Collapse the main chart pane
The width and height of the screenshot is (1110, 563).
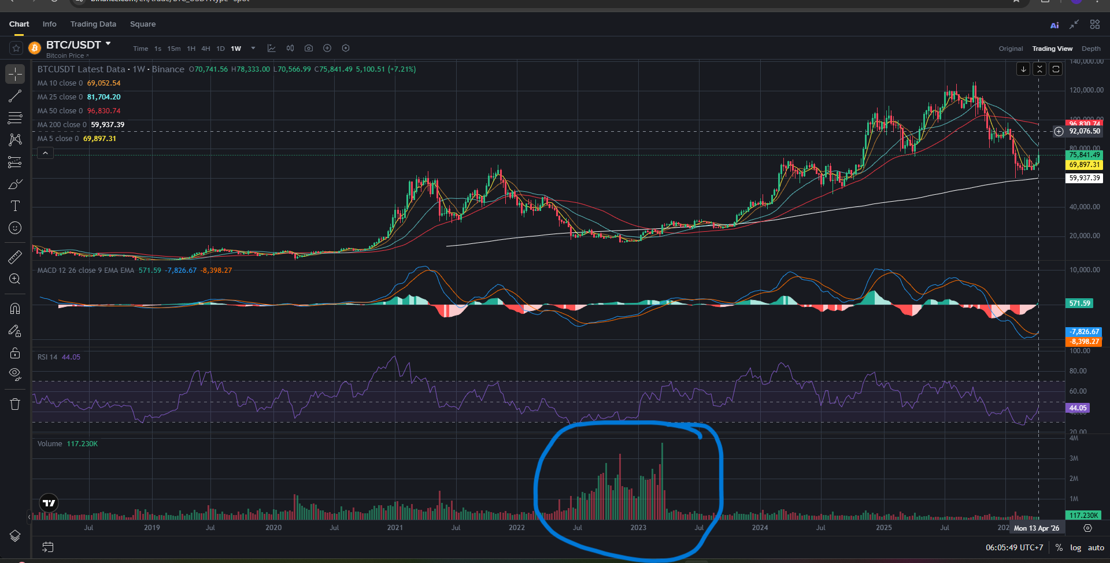pyautogui.click(x=1039, y=69)
